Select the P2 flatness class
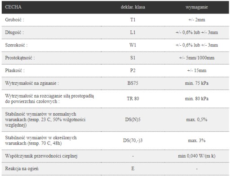The width and height of the screenshot is (230, 176). pos(133,70)
